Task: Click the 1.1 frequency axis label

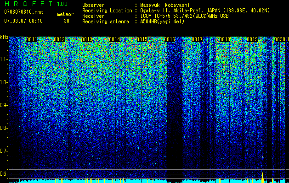Action: point(4,59)
